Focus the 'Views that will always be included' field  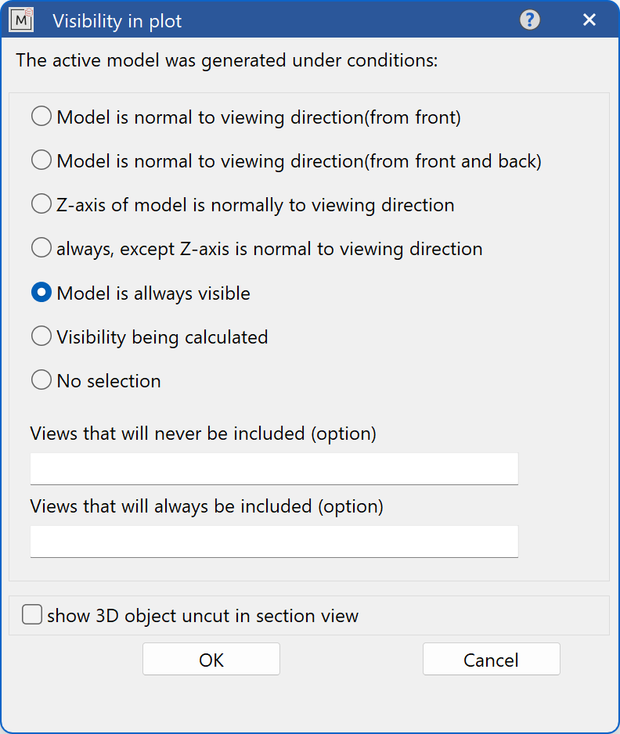pyautogui.click(x=274, y=542)
